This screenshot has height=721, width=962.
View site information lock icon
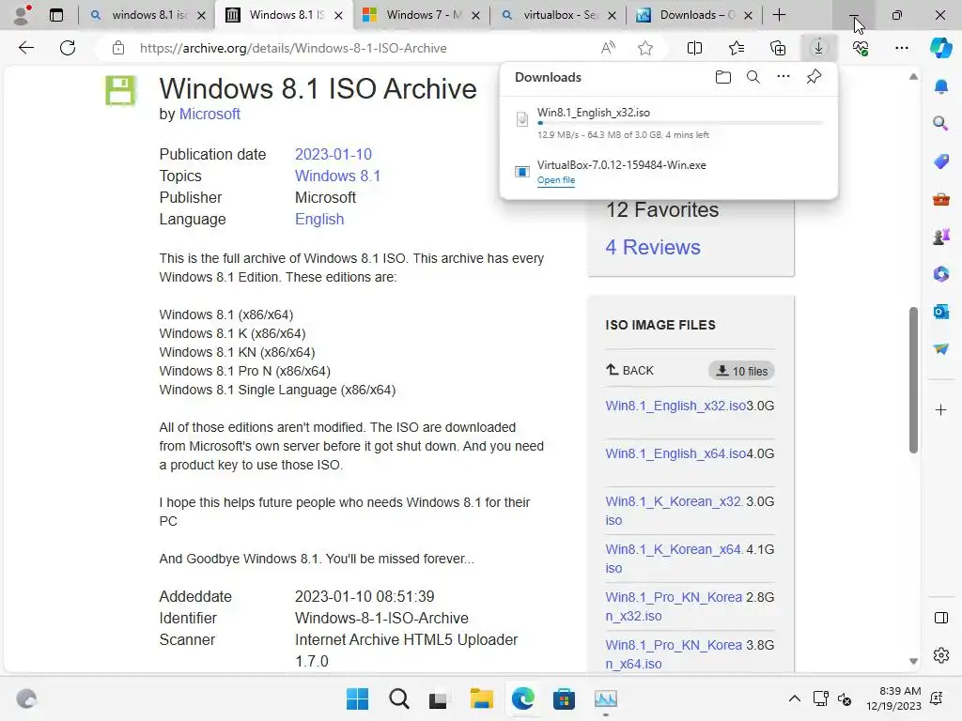coord(118,48)
